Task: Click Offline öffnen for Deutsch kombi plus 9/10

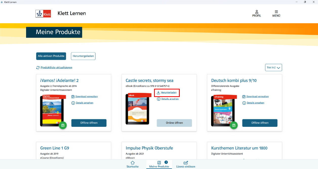Action: pos(260,123)
